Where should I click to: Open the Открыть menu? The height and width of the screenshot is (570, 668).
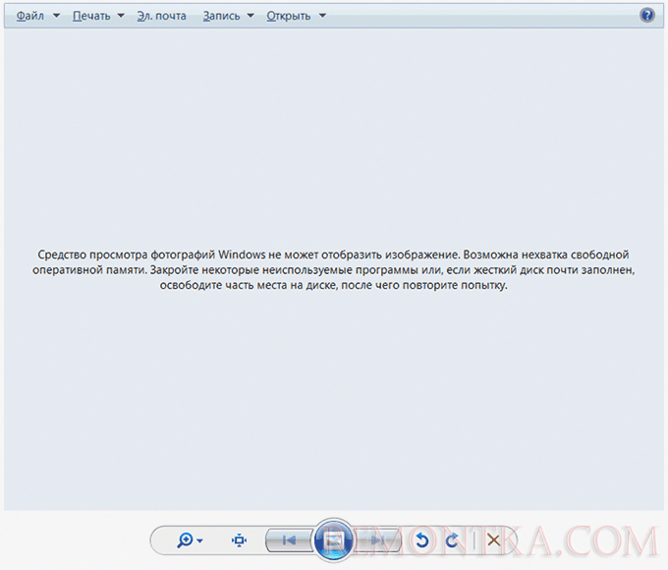289,16
